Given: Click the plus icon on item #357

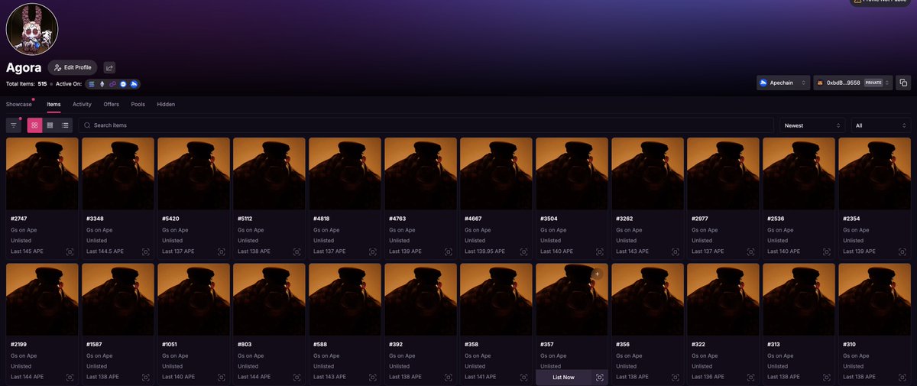Looking at the screenshot, I should [x=597, y=274].
